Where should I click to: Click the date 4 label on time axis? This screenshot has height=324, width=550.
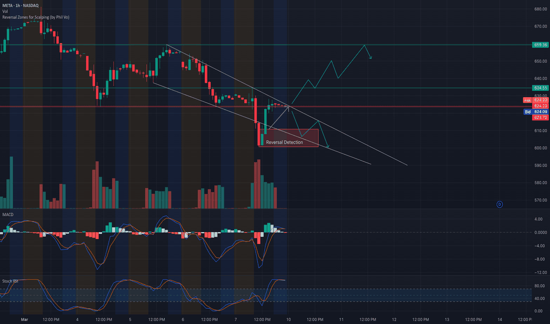tap(77, 319)
